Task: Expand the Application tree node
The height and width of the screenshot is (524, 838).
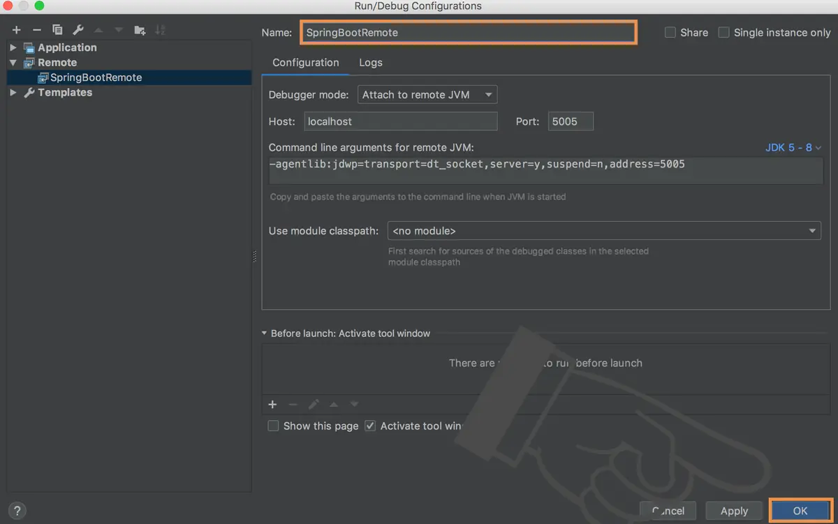Action: [x=13, y=47]
